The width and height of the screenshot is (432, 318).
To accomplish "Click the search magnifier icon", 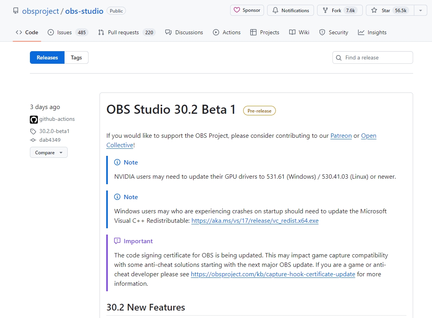I will click(339, 57).
